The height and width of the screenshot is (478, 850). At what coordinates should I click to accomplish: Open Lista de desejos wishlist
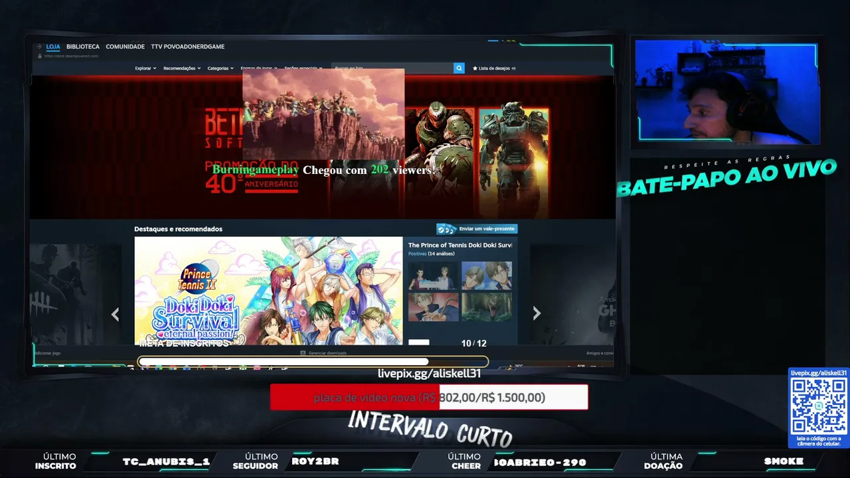click(494, 68)
